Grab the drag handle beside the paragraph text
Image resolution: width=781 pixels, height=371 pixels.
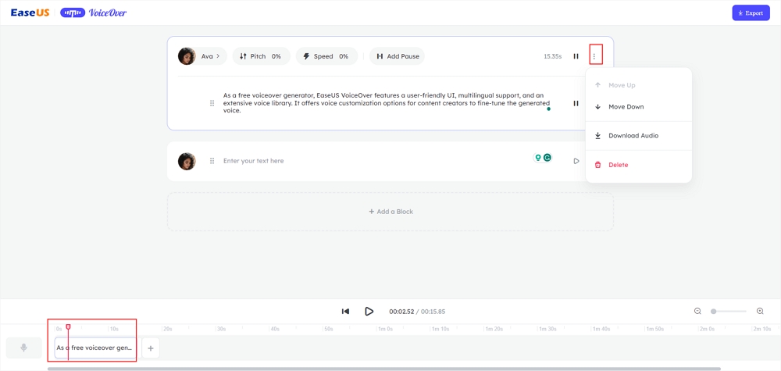(x=212, y=103)
